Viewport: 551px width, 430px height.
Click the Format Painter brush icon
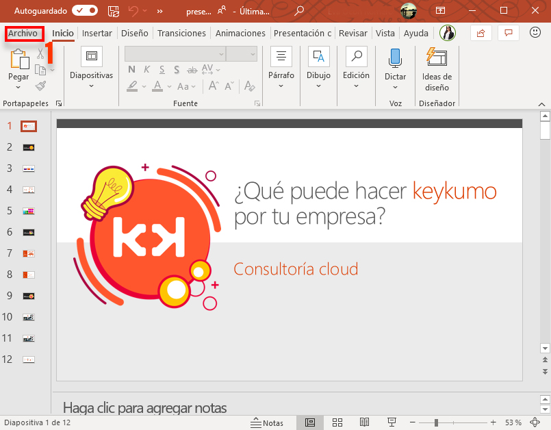point(40,86)
